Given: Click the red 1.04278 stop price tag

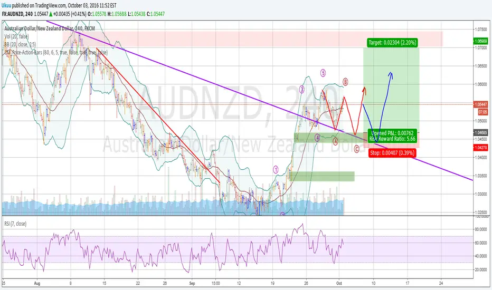Looking at the screenshot, I should (481, 147).
